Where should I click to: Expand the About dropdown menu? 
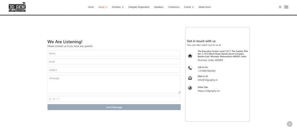point(103,7)
